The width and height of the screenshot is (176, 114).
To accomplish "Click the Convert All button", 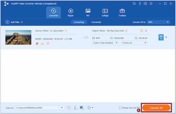I will [156, 108].
